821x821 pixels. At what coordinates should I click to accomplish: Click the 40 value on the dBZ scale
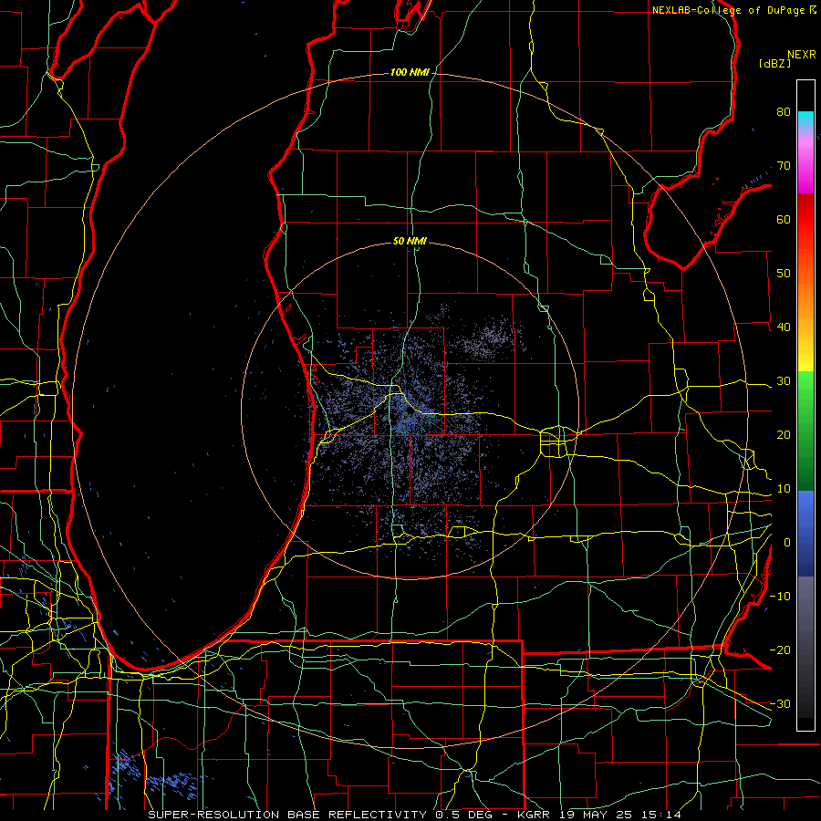click(784, 327)
